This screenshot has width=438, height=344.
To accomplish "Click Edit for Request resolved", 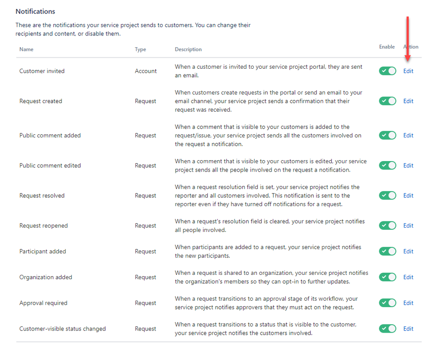I will click(x=408, y=196).
